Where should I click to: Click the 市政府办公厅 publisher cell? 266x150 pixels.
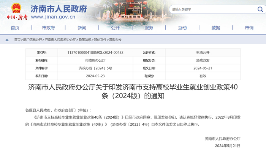(x=95, y=60)
